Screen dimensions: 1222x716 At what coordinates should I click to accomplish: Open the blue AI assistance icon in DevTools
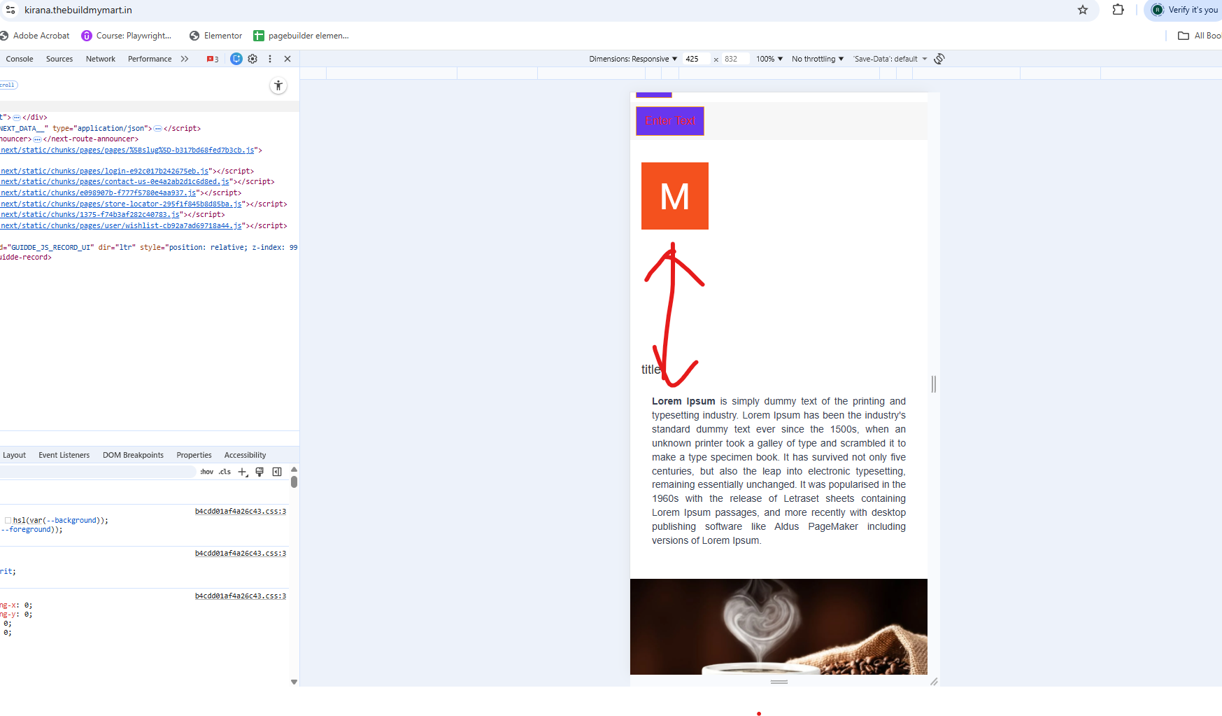(x=236, y=59)
